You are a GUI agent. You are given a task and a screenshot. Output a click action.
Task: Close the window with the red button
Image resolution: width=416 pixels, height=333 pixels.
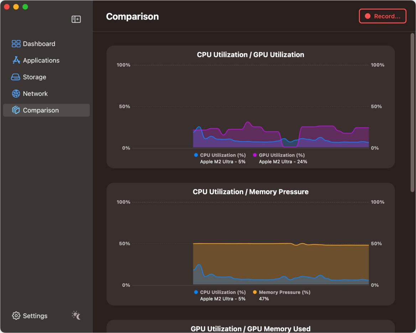coord(7,7)
